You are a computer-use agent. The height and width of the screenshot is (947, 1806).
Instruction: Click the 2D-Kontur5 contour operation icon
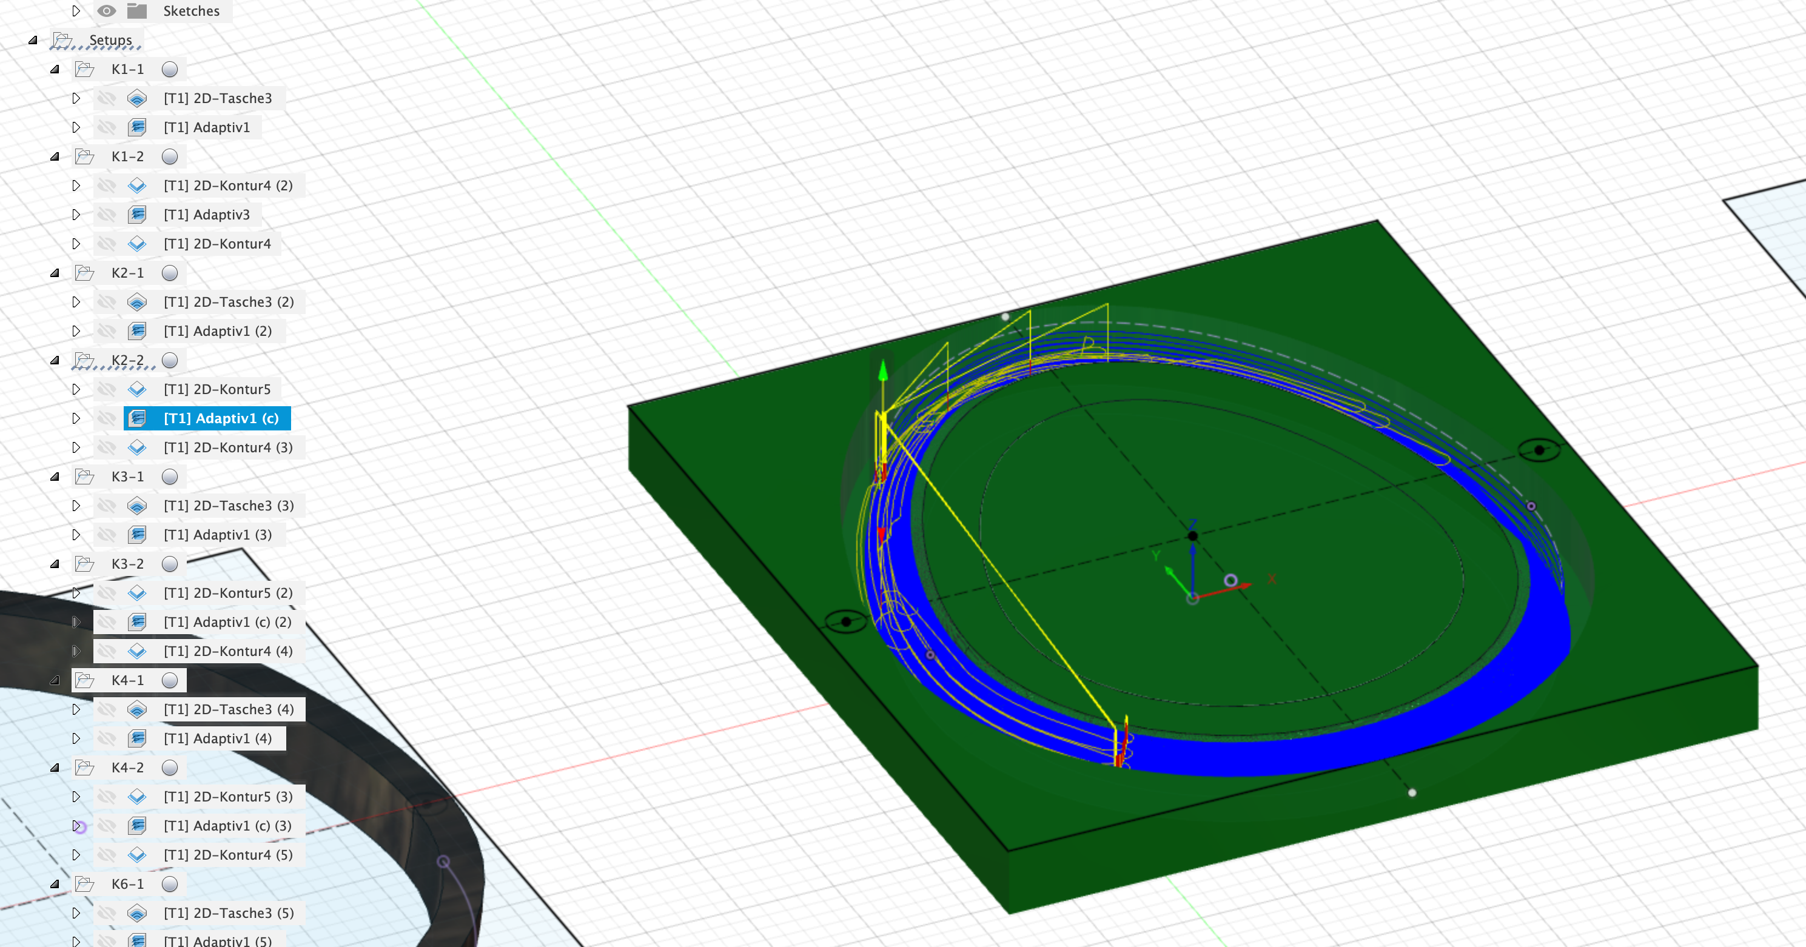click(x=138, y=389)
